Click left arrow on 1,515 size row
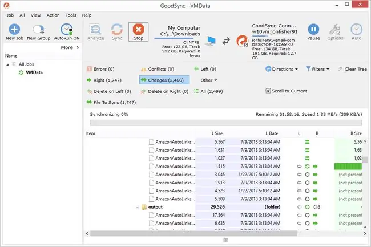The image size is (371, 247). click(299, 167)
